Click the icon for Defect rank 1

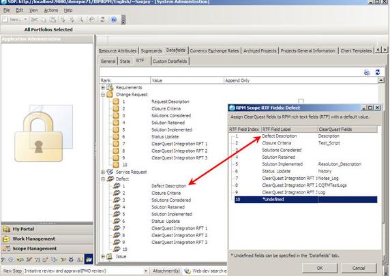click(x=117, y=186)
